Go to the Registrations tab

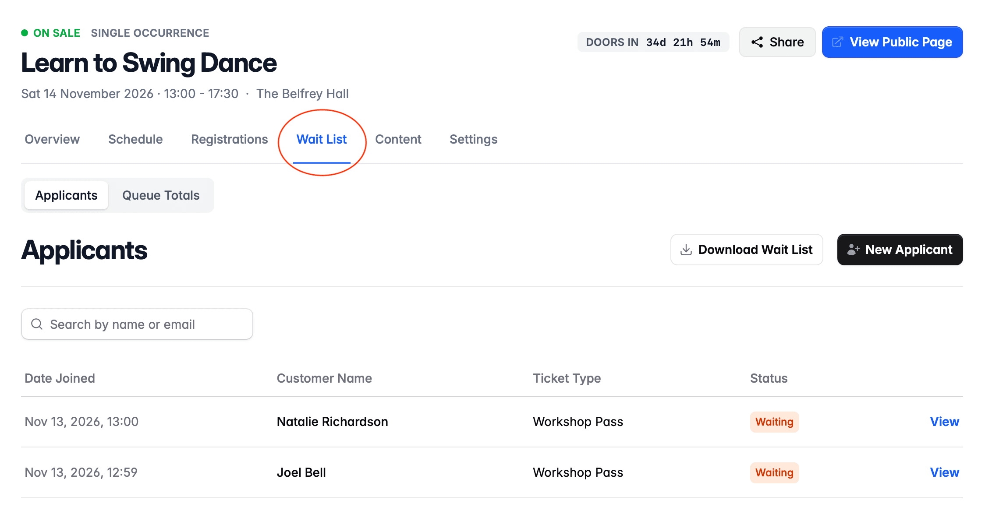point(230,139)
